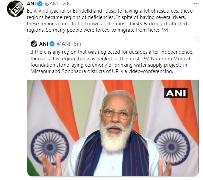Open the quoted tweet's ANI display name
Screen dimensions: 203x180
[44, 44]
